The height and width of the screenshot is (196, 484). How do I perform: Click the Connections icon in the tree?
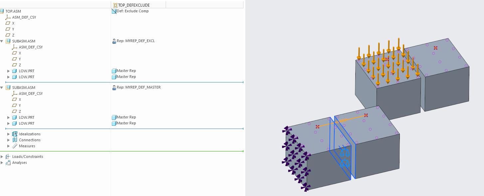coord(14,140)
